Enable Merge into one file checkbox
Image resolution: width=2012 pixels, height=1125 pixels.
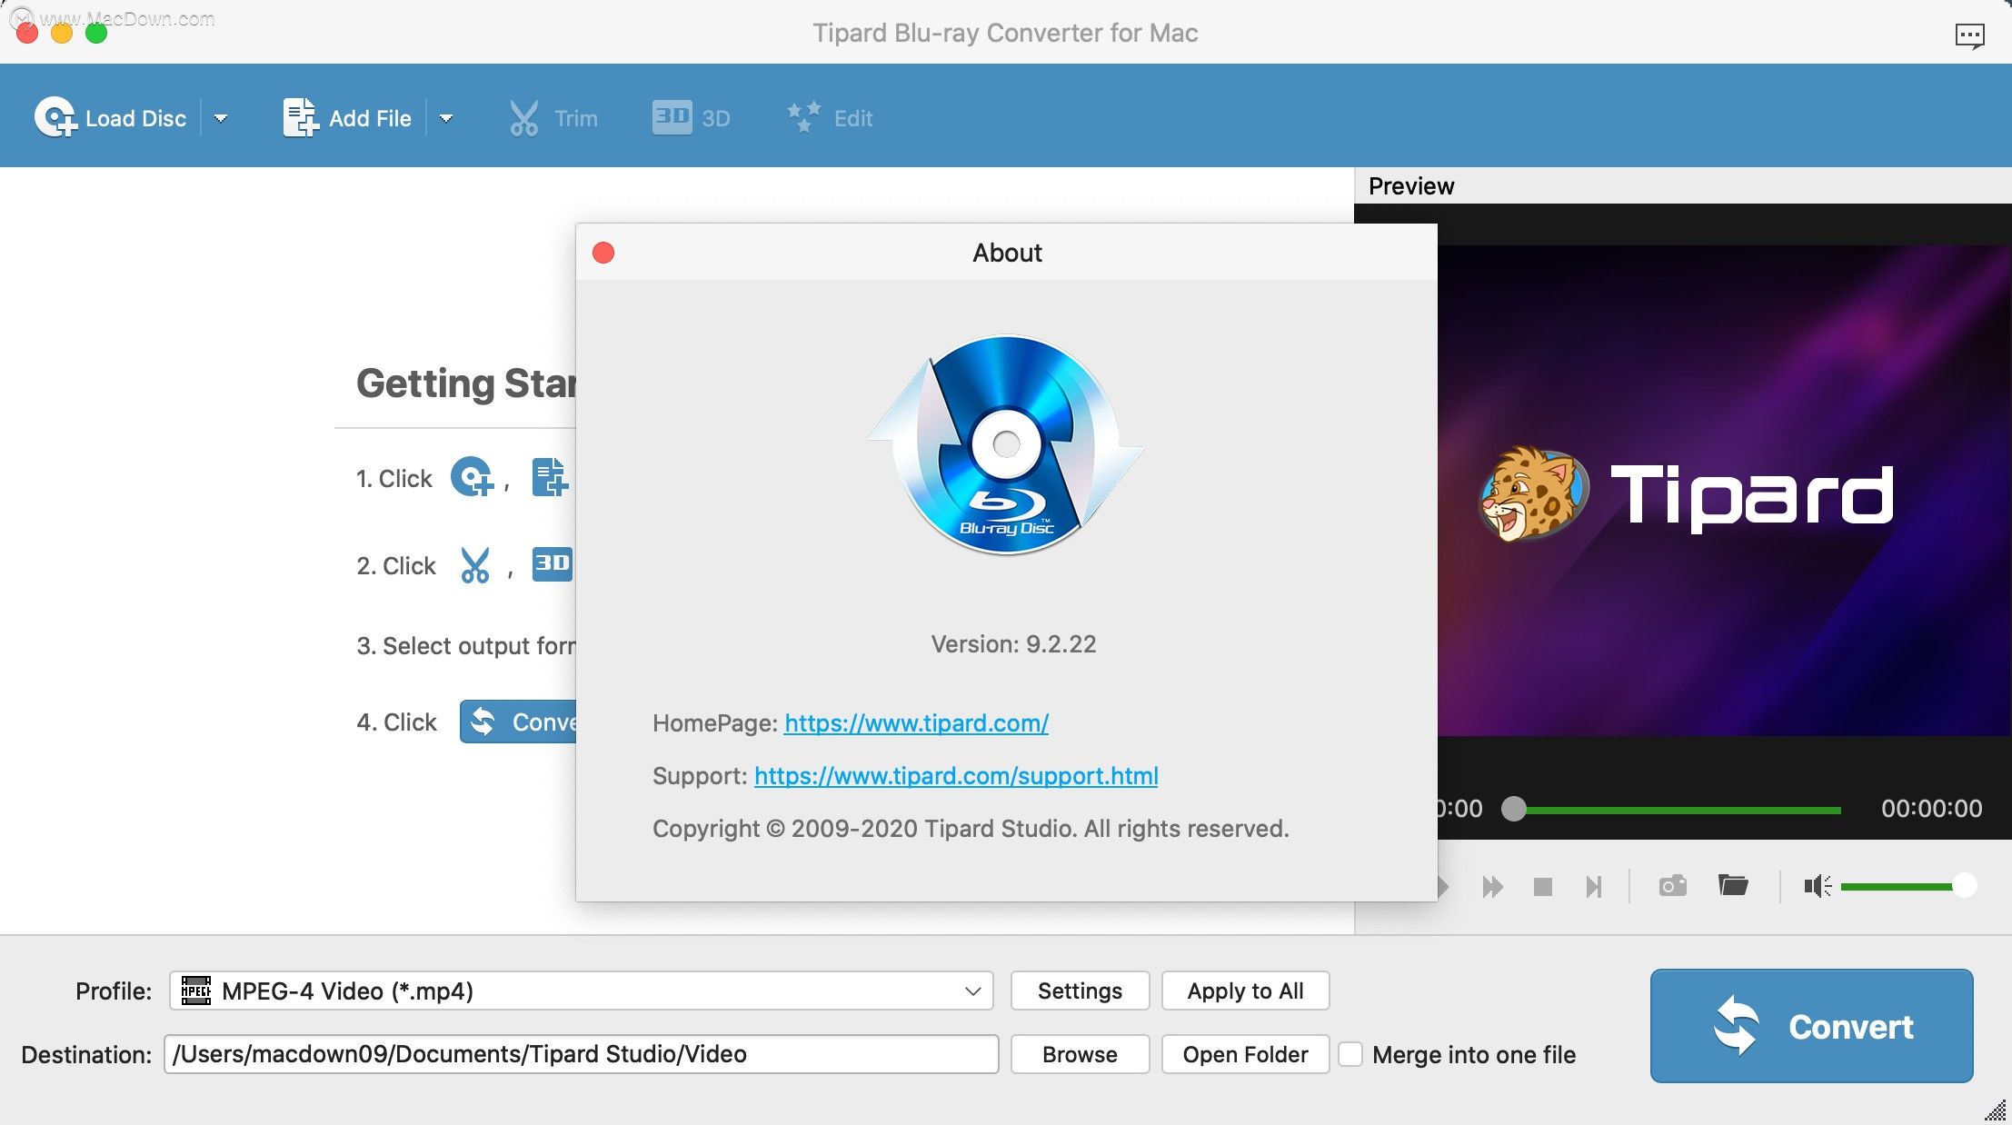[1350, 1054]
